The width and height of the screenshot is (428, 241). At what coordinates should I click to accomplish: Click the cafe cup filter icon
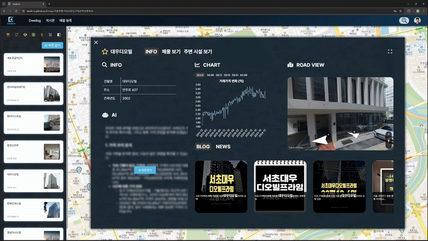[x=17, y=35]
